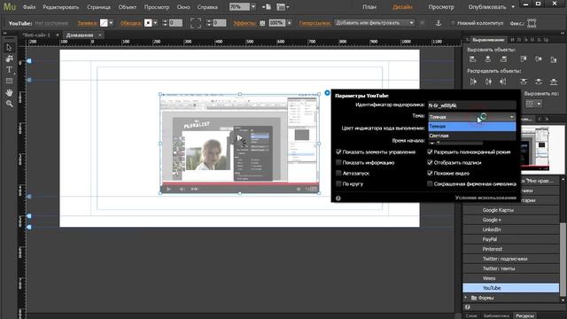Distribute objects by left edges
The height and width of the screenshot is (319, 567).
[473, 82]
